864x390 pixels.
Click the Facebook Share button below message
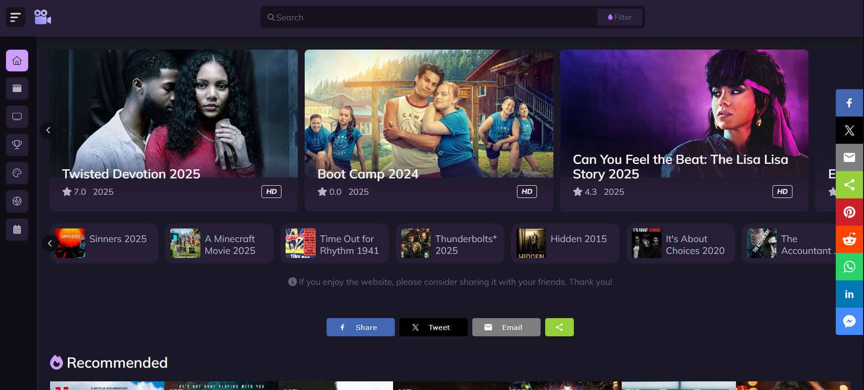click(x=361, y=327)
